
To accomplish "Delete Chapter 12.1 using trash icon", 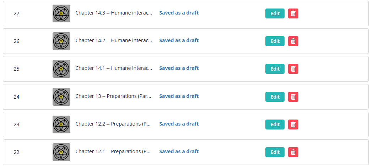I will tap(293, 152).
